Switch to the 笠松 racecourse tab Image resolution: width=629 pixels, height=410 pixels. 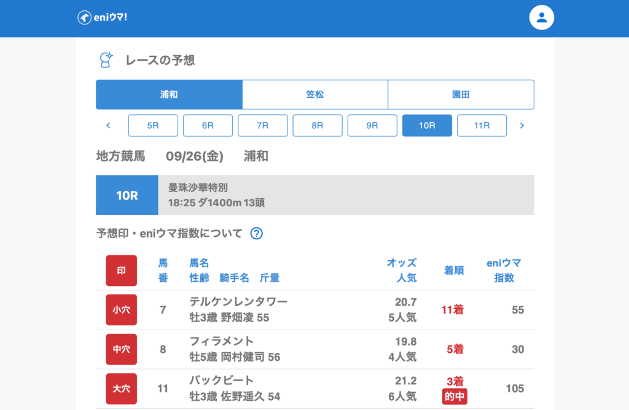tap(314, 95)
